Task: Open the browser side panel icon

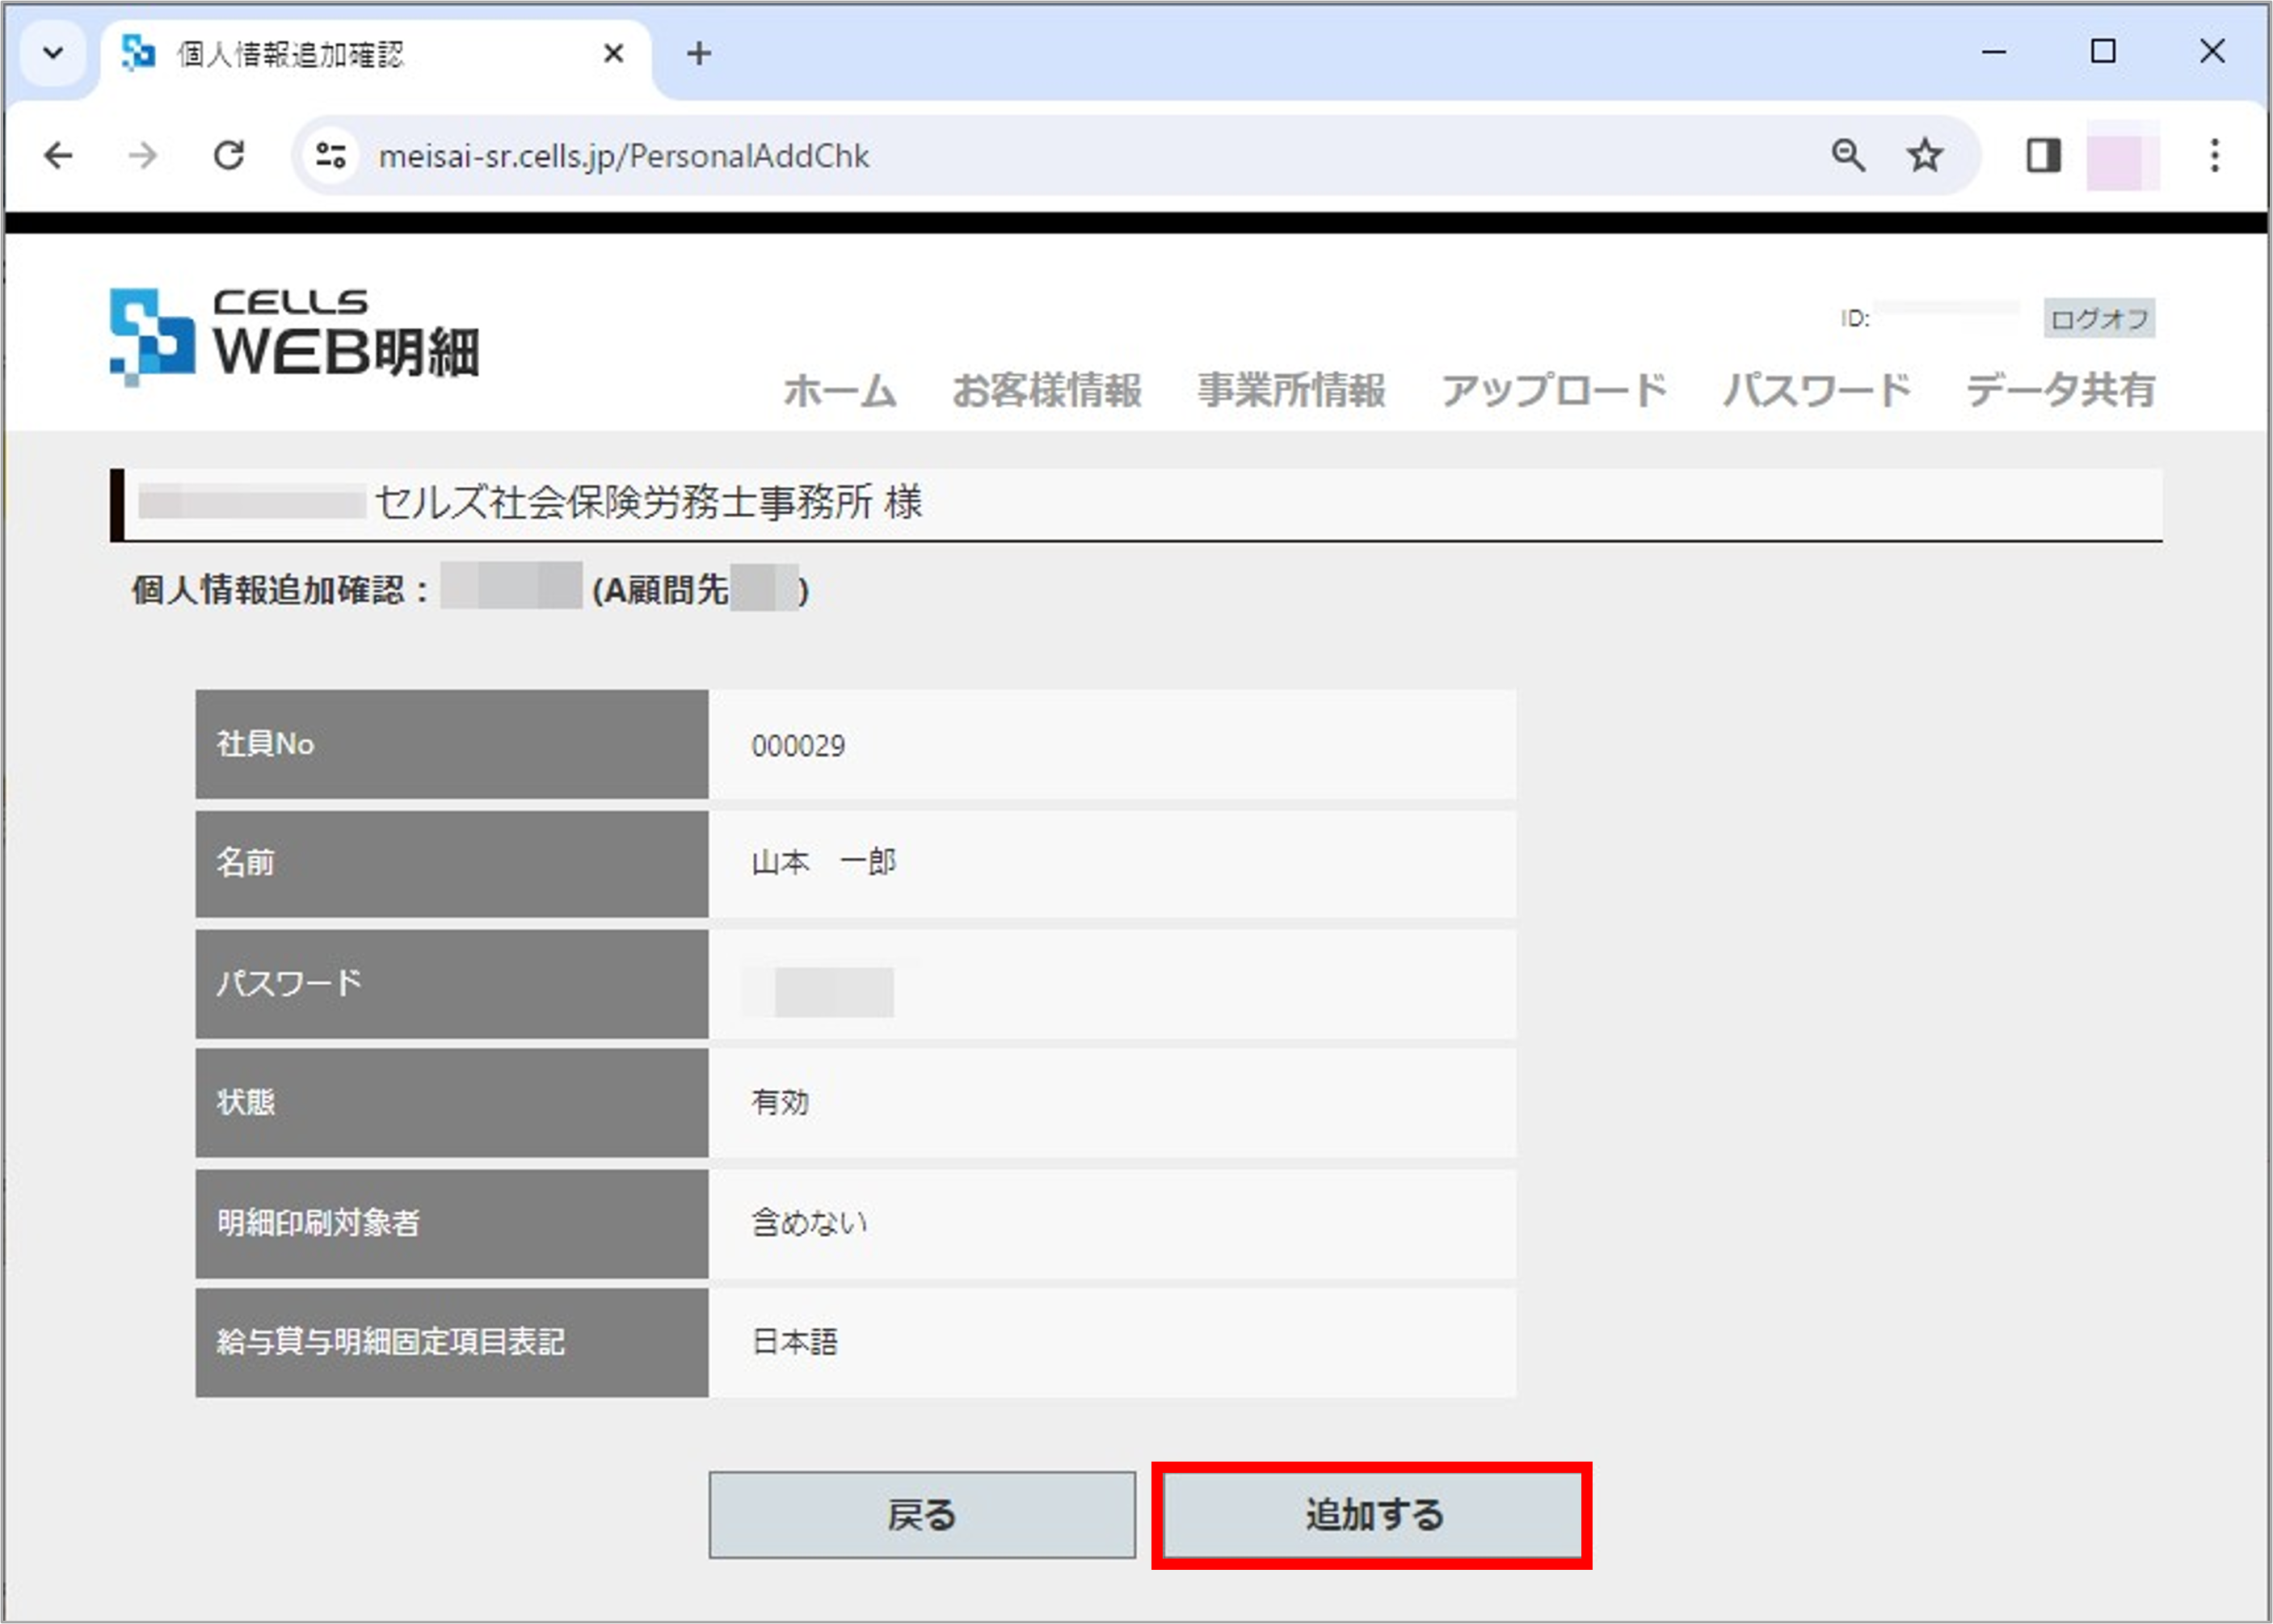Action: click(x=2043, y=156)
